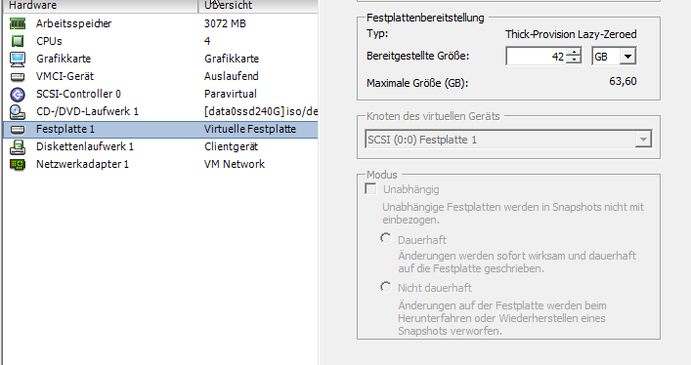Viewport: 691px width, 365px height.
Task: Click the Festplatte 1 hard disk icon
Action: tap(18, 130)
